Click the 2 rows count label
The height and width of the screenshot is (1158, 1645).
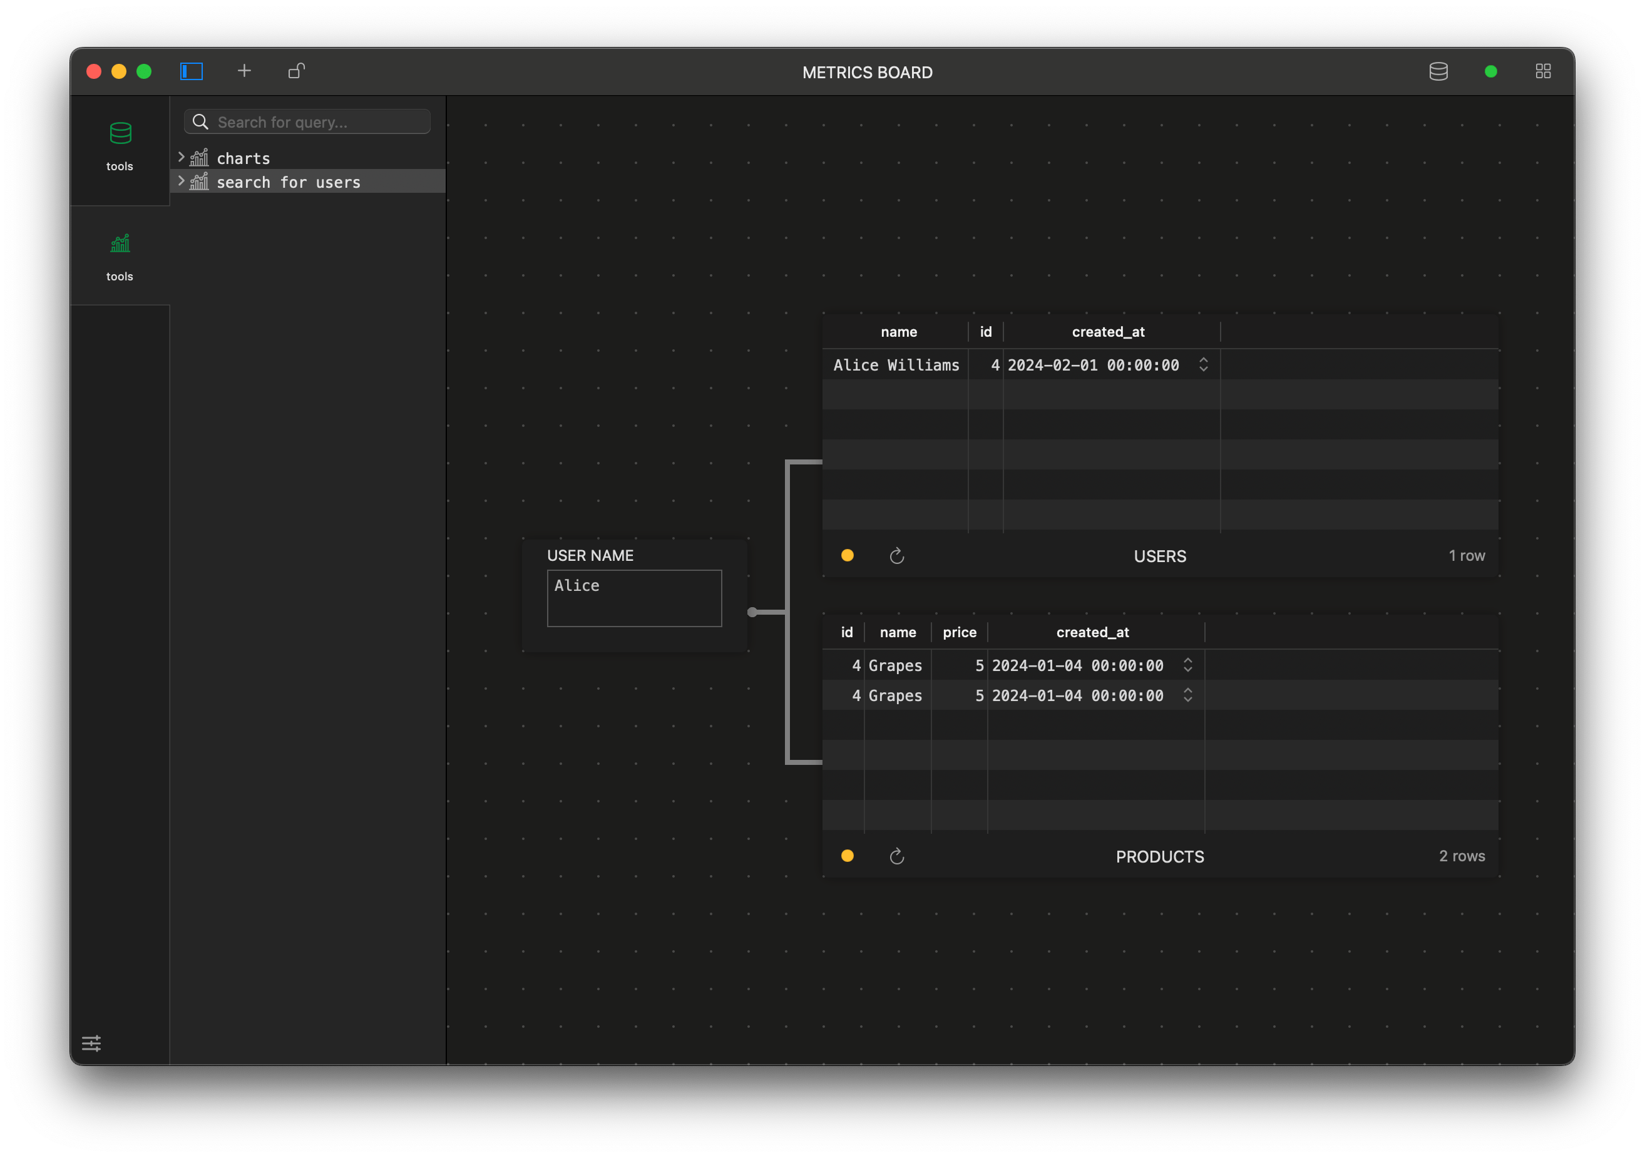click(1462, 856)
